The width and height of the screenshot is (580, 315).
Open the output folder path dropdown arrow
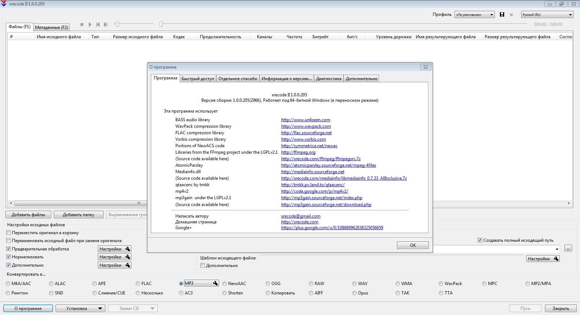click(x=557, y=249)
